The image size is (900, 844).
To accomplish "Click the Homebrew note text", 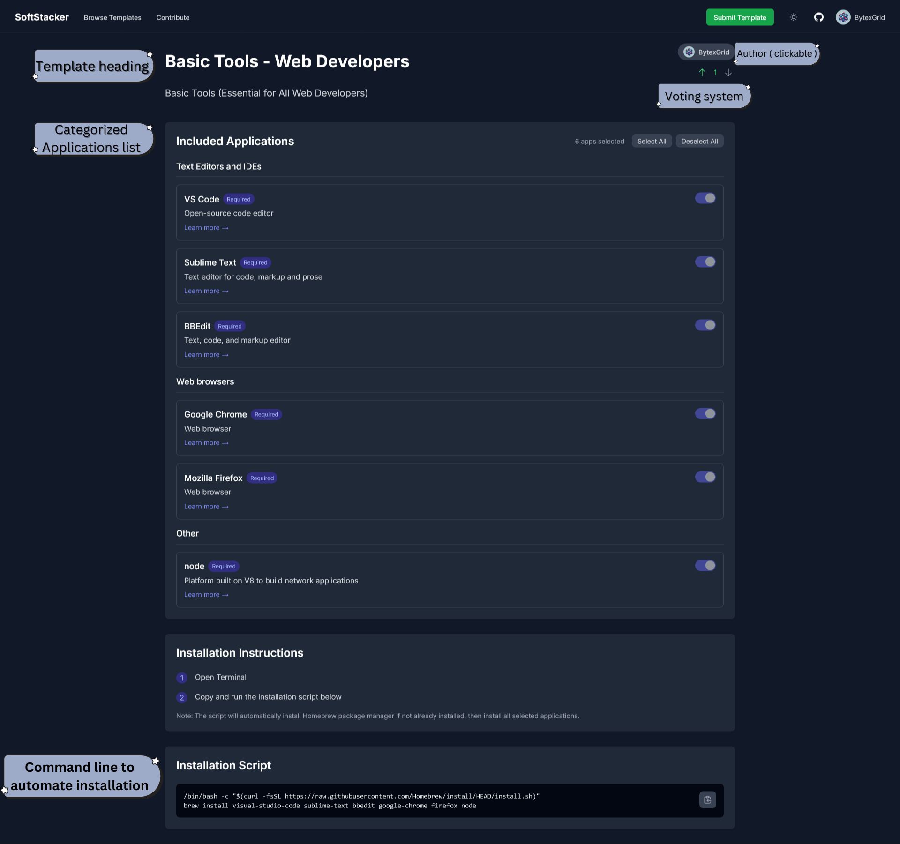I will point(378,716).
